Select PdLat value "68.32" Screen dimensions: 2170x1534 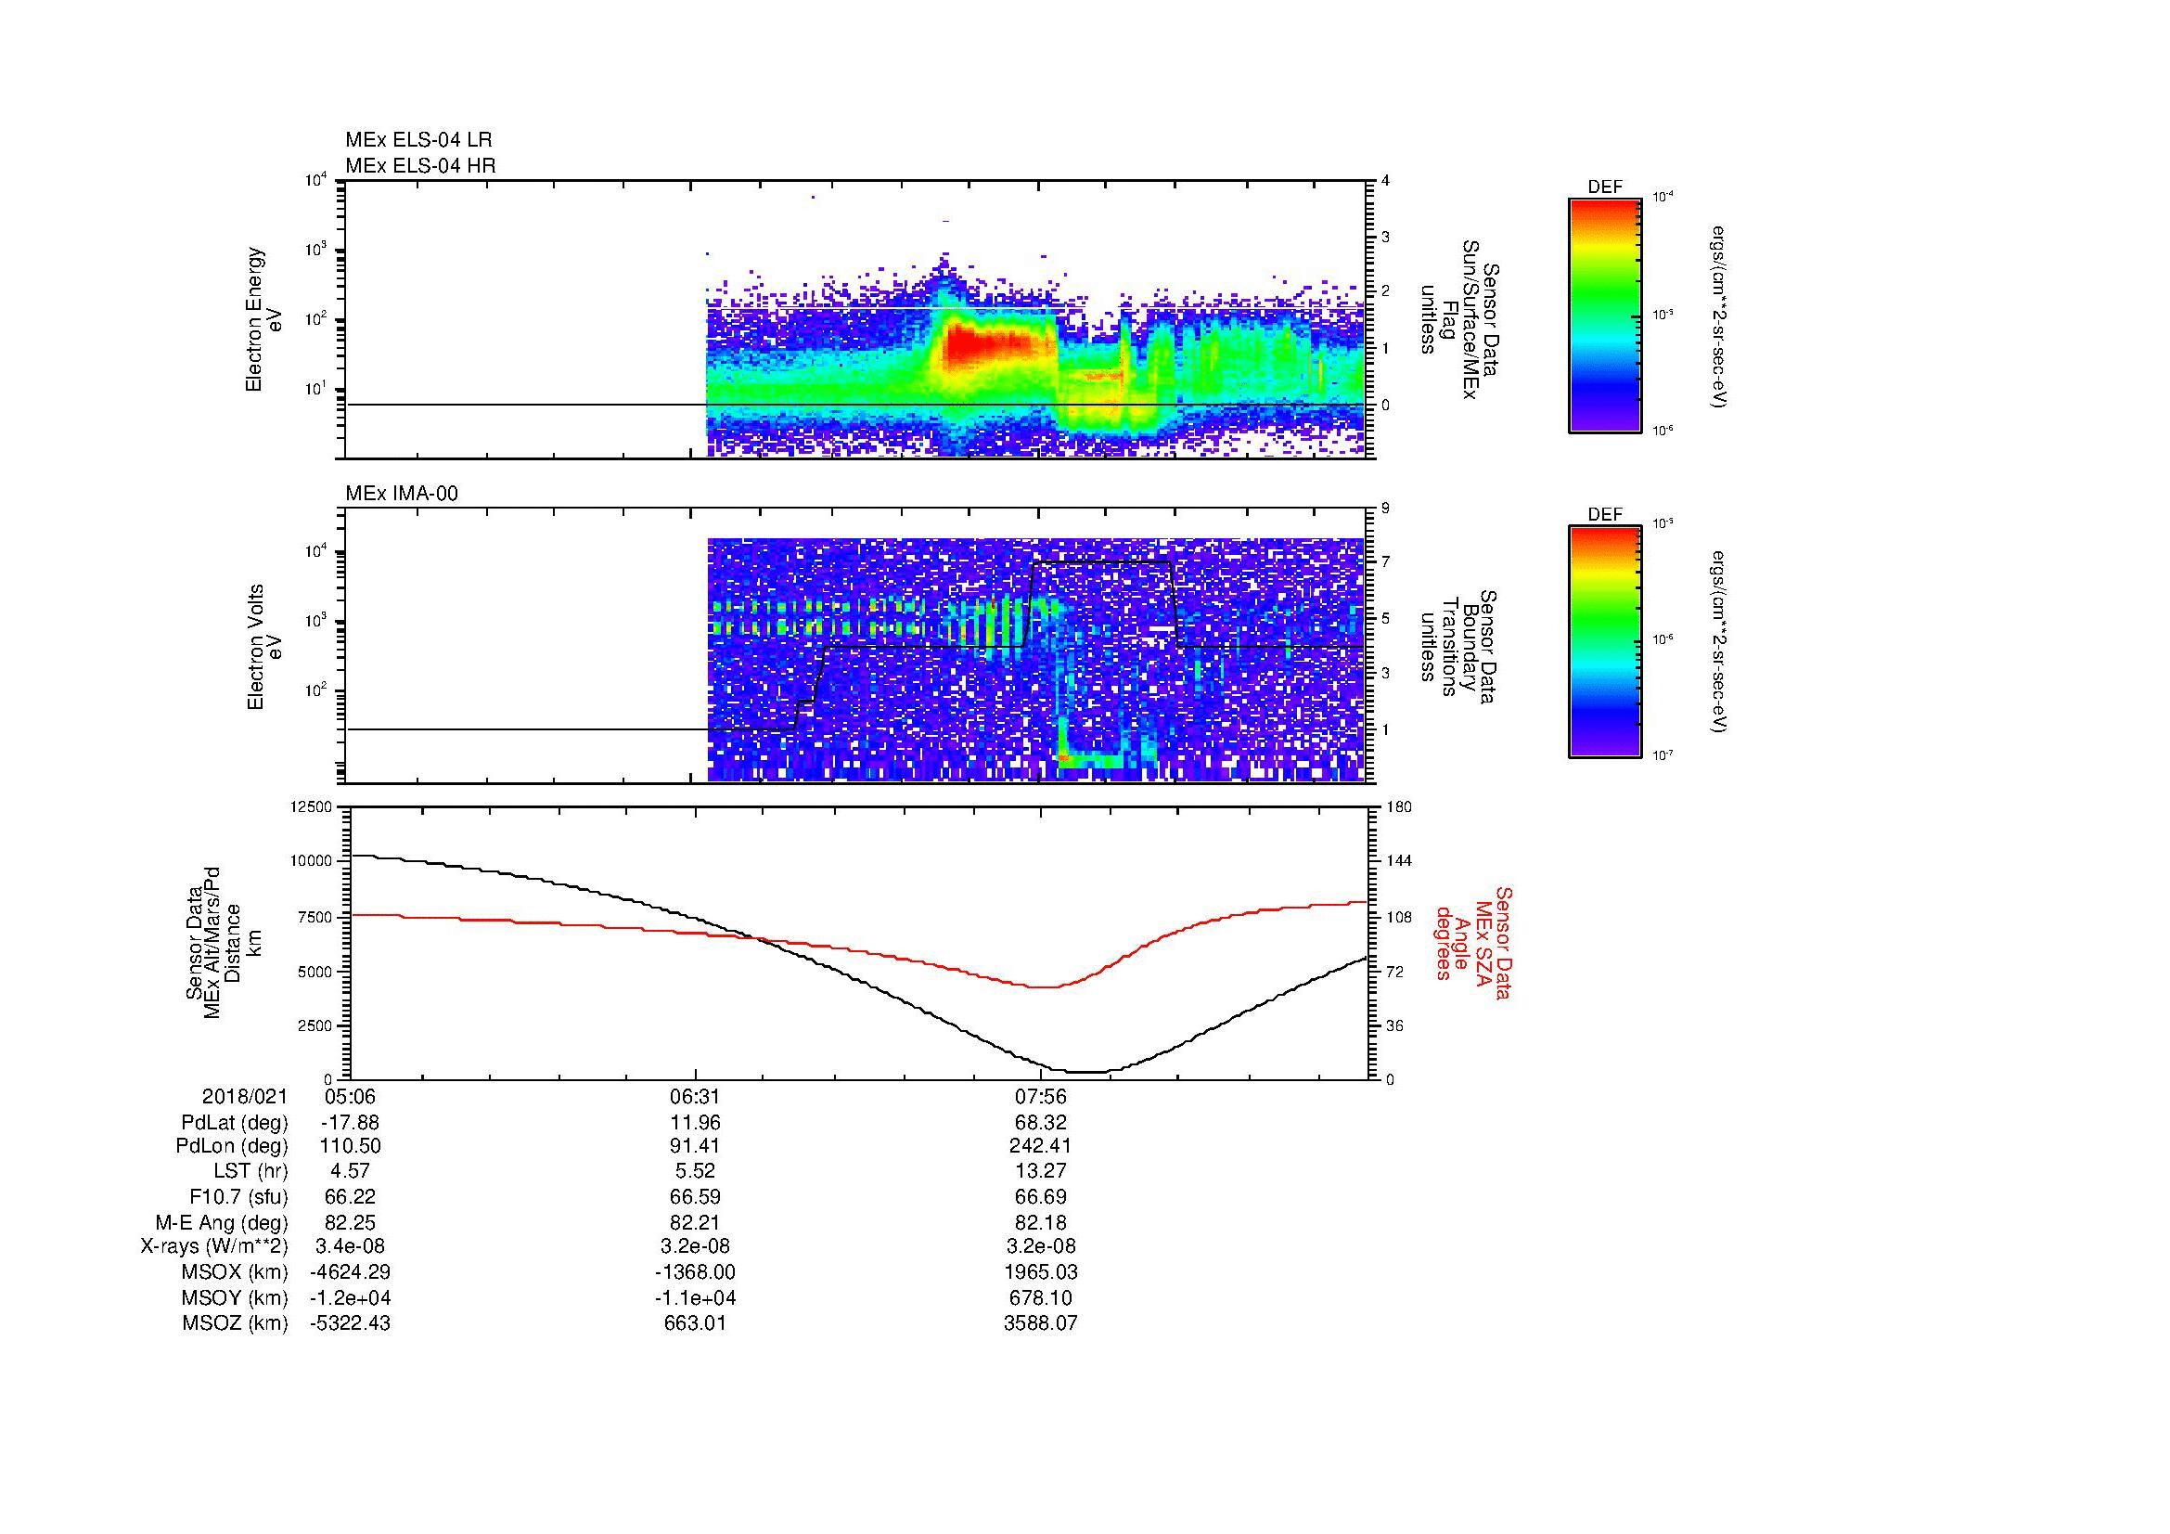tap(1041, 1122)
